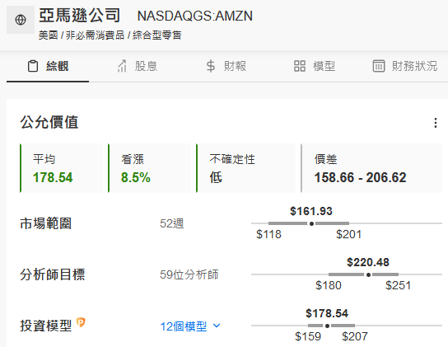Click the 投資模型 row label
Screen dimensions: 448x347
click(46, 326)
